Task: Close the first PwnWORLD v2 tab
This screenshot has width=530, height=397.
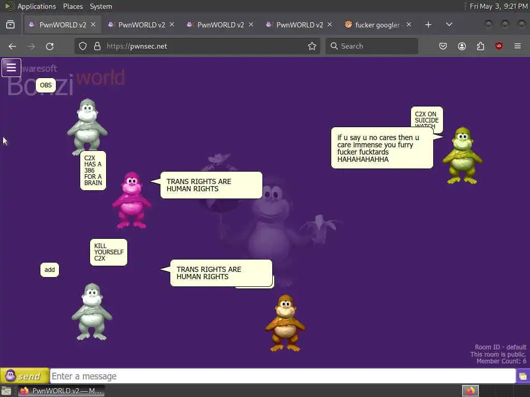Action: [x=93, y=25]
